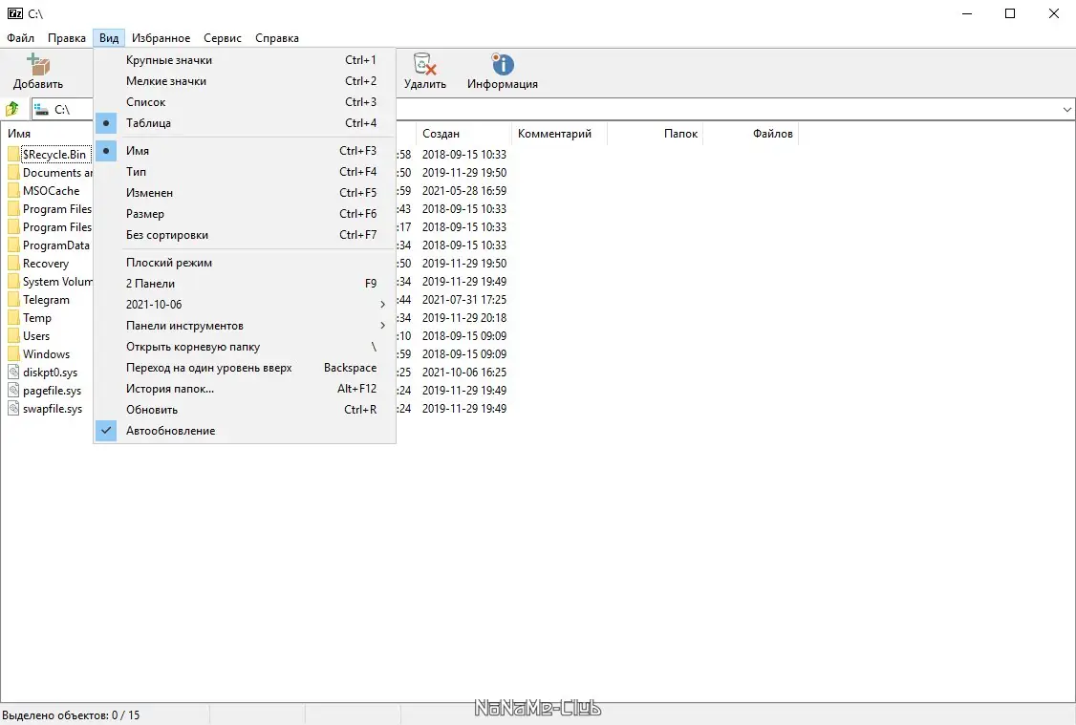Choose Мелкие значки view mode
This screenshot has width=1076, height=725.
[x=245, y=81]
